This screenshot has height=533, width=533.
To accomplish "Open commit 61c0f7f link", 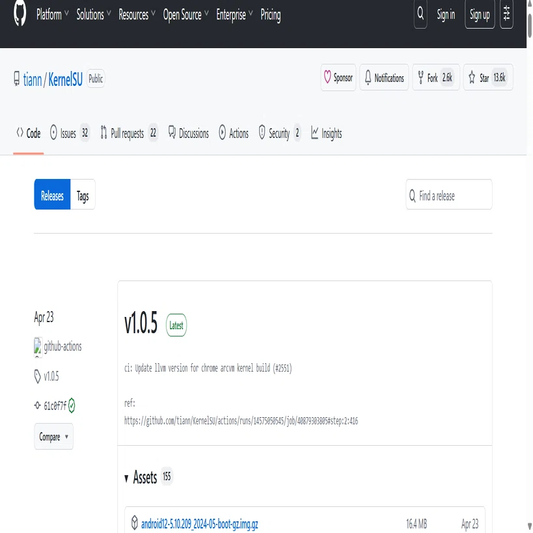I will coord(55,405).
